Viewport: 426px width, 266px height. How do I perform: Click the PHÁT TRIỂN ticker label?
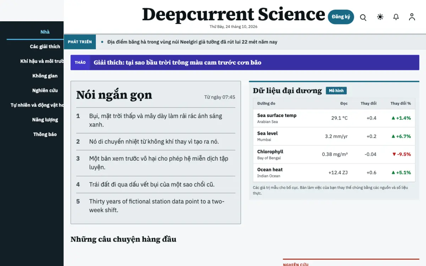point(80,42)
